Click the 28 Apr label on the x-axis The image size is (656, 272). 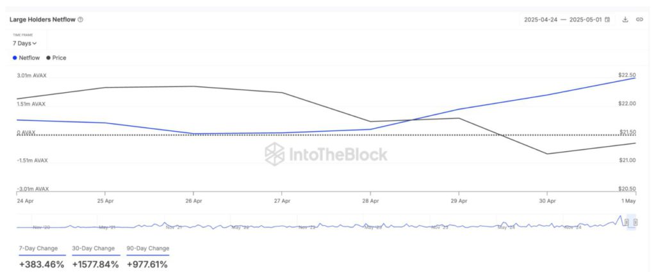pyautogui.click(x=370, y=200)
